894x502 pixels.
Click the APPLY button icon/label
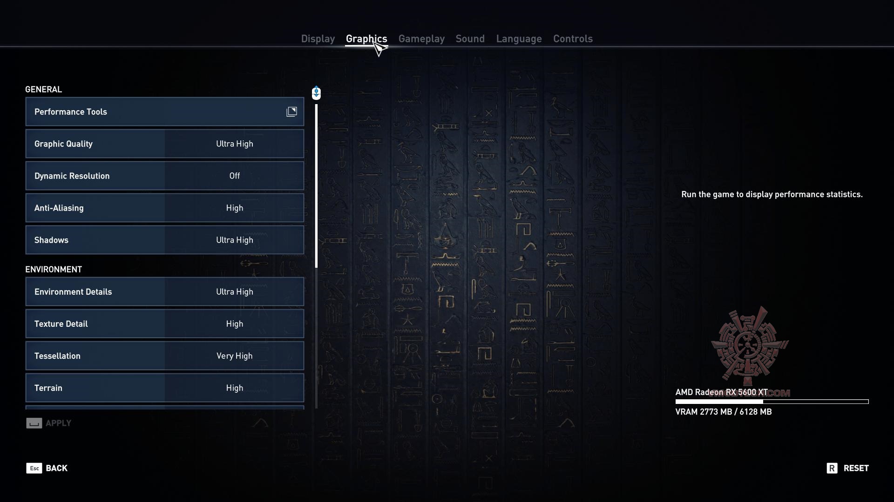(49, 423)
